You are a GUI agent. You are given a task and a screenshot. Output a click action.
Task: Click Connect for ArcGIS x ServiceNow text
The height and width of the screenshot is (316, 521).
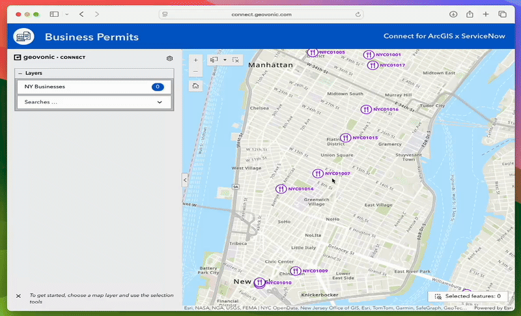[444, 36]
